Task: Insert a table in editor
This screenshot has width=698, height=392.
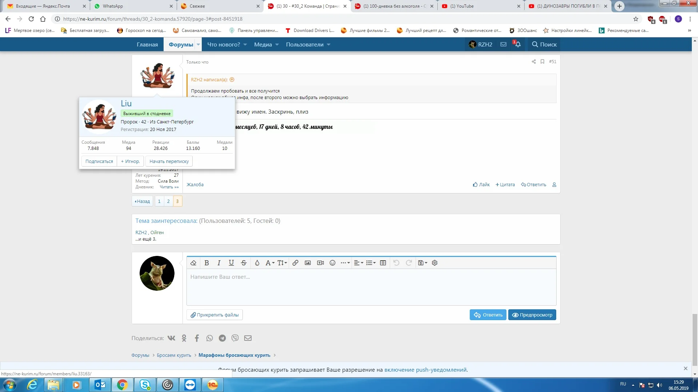Action: (x=383, y=263)
